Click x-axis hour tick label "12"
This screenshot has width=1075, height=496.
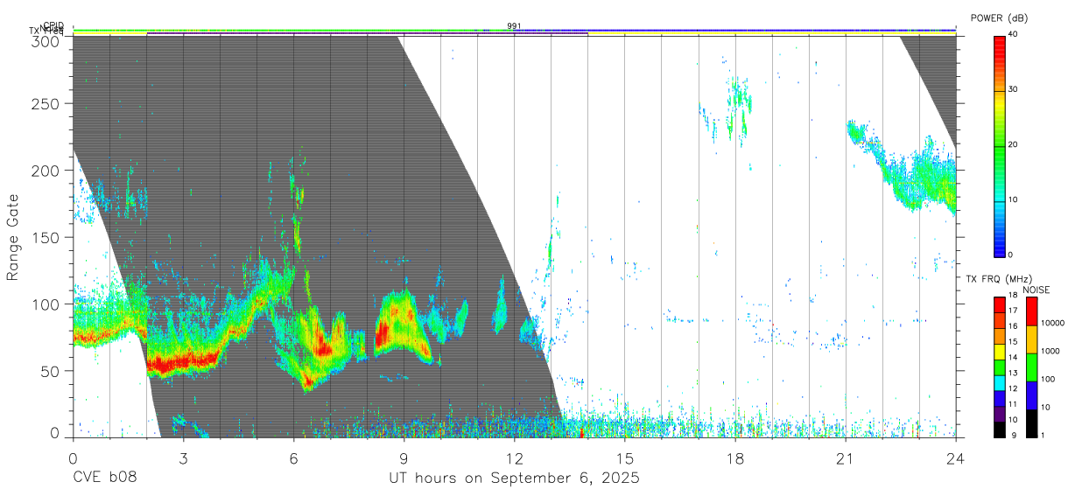514,458
